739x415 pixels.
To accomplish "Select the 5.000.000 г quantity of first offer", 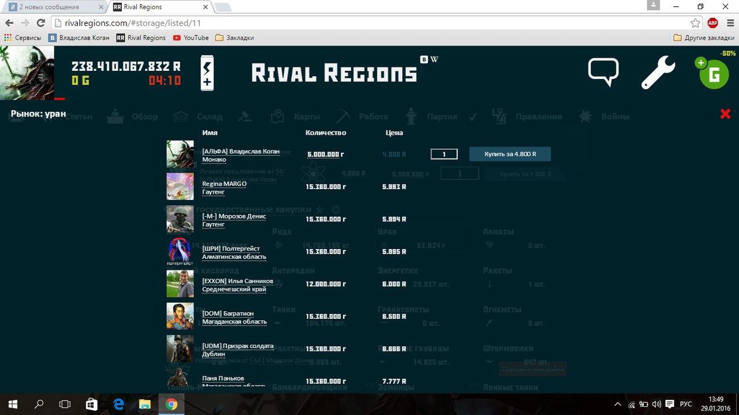I will coord(326,154).
